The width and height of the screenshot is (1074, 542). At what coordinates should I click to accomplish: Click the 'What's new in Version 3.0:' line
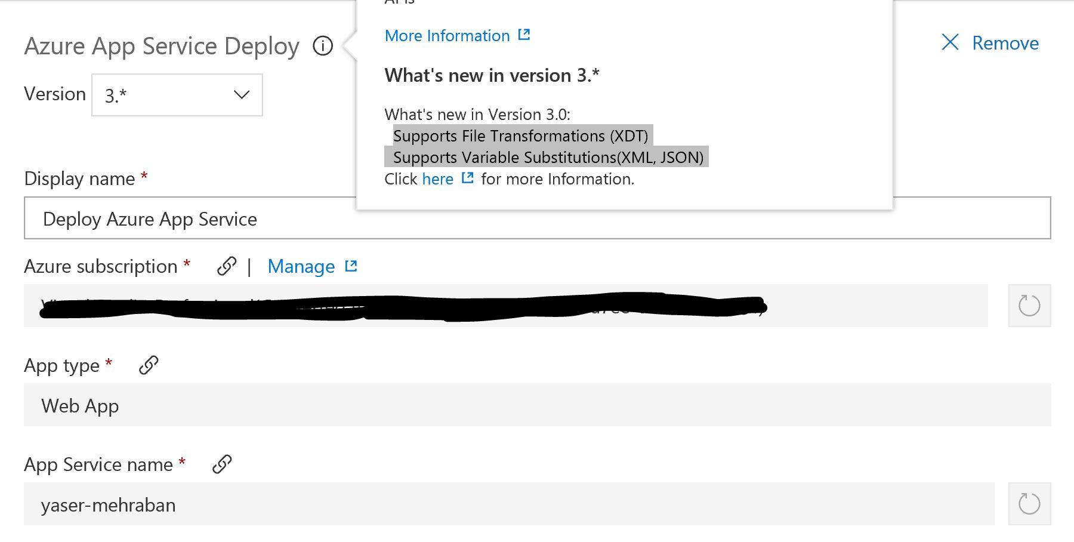(477, 115)
